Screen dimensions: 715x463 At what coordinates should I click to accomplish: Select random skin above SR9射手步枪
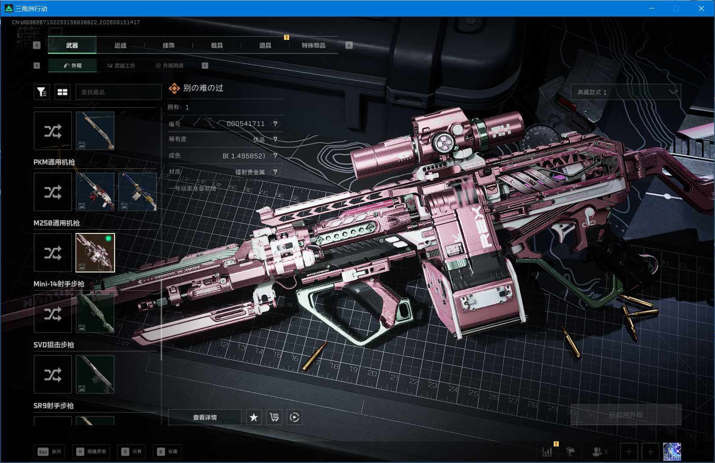[x=53, y=375]
